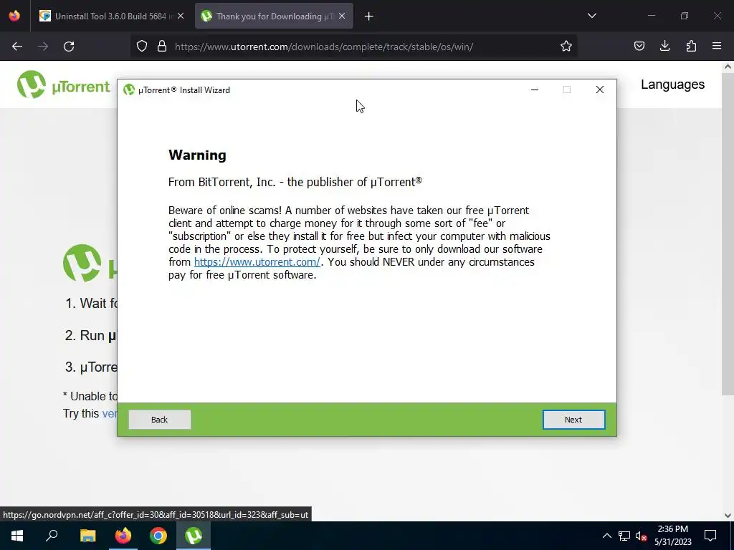
Task: Click the µTorrent taskbar icon
Action: point(194,536)
